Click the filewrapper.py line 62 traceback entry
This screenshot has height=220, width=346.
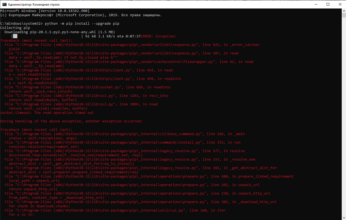tap(129, 62)
